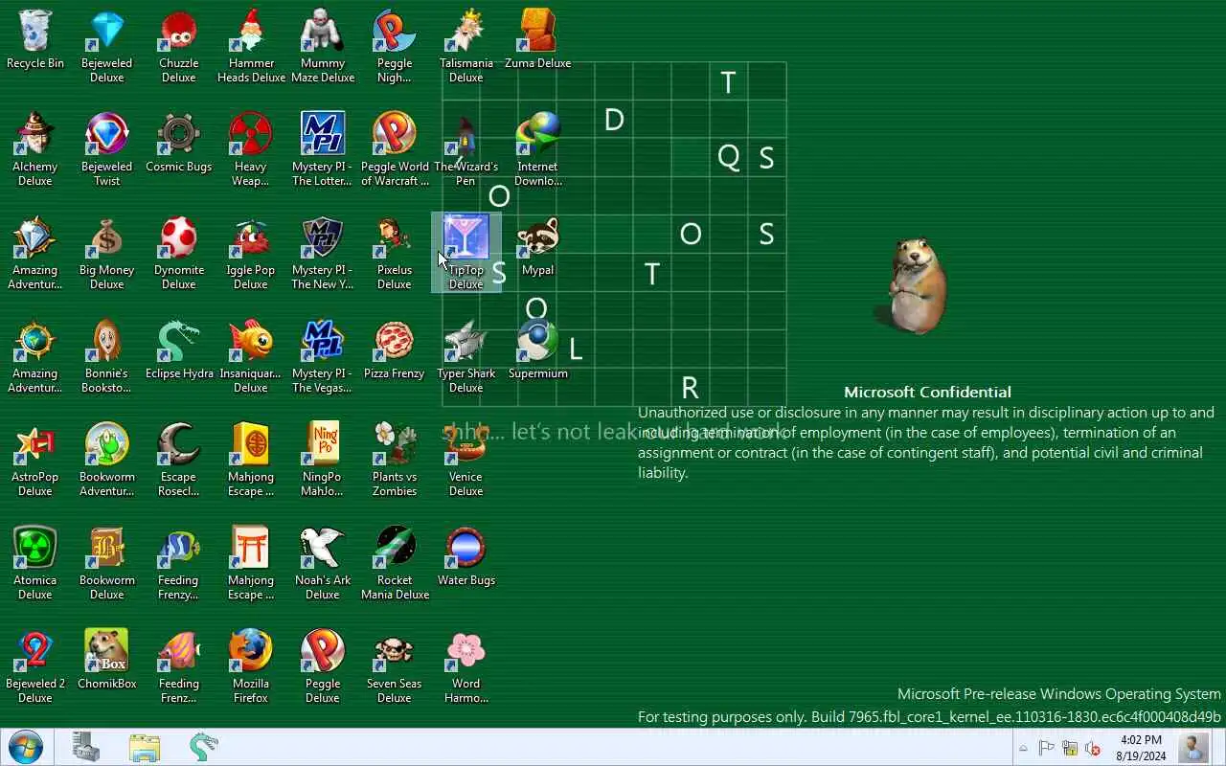Select Peggle World of Warcraft icon

coord(395,149)
